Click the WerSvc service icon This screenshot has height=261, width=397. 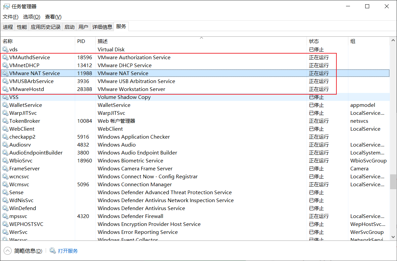pyautogui.click(x=5, y=232)
